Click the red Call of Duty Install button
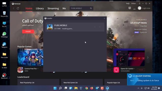The image size is (162, 91). [x=28, y=31]
